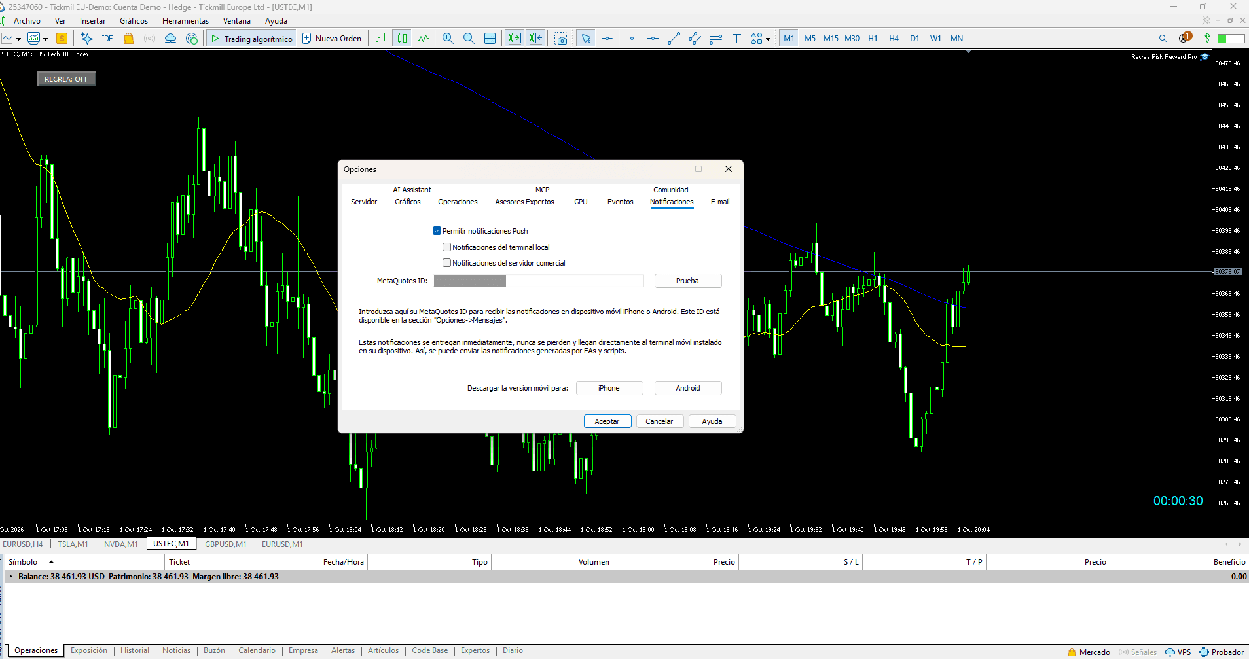Screen dimensions: 1249x659
Task: Click the green LVL arrow icon
Action: click(1207, 39)
